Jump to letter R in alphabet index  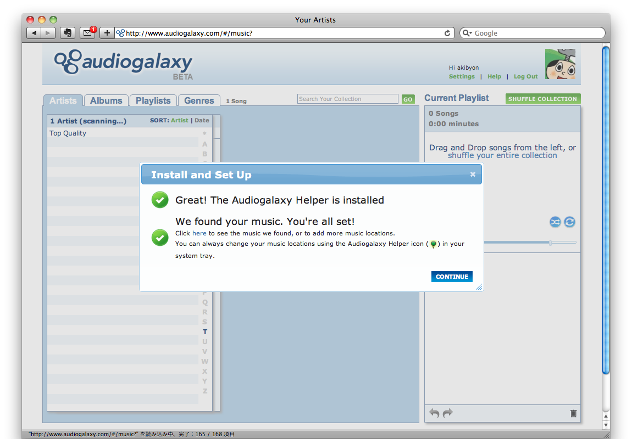click(x=205, y=312)
